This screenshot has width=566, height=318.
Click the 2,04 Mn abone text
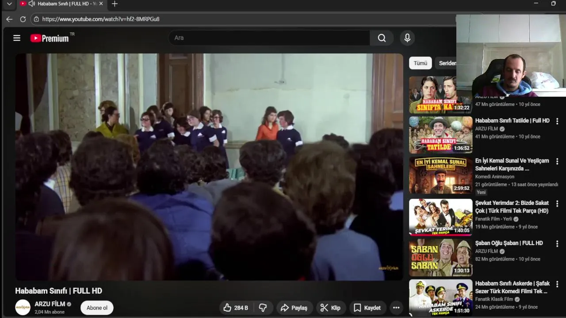tap(50, 312)
